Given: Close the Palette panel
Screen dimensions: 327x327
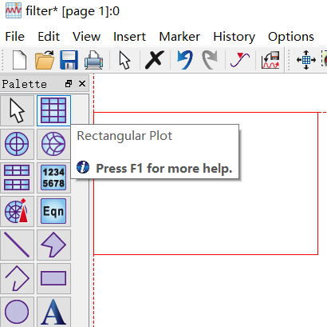Looking at the screenshot, I should (82, 84).
